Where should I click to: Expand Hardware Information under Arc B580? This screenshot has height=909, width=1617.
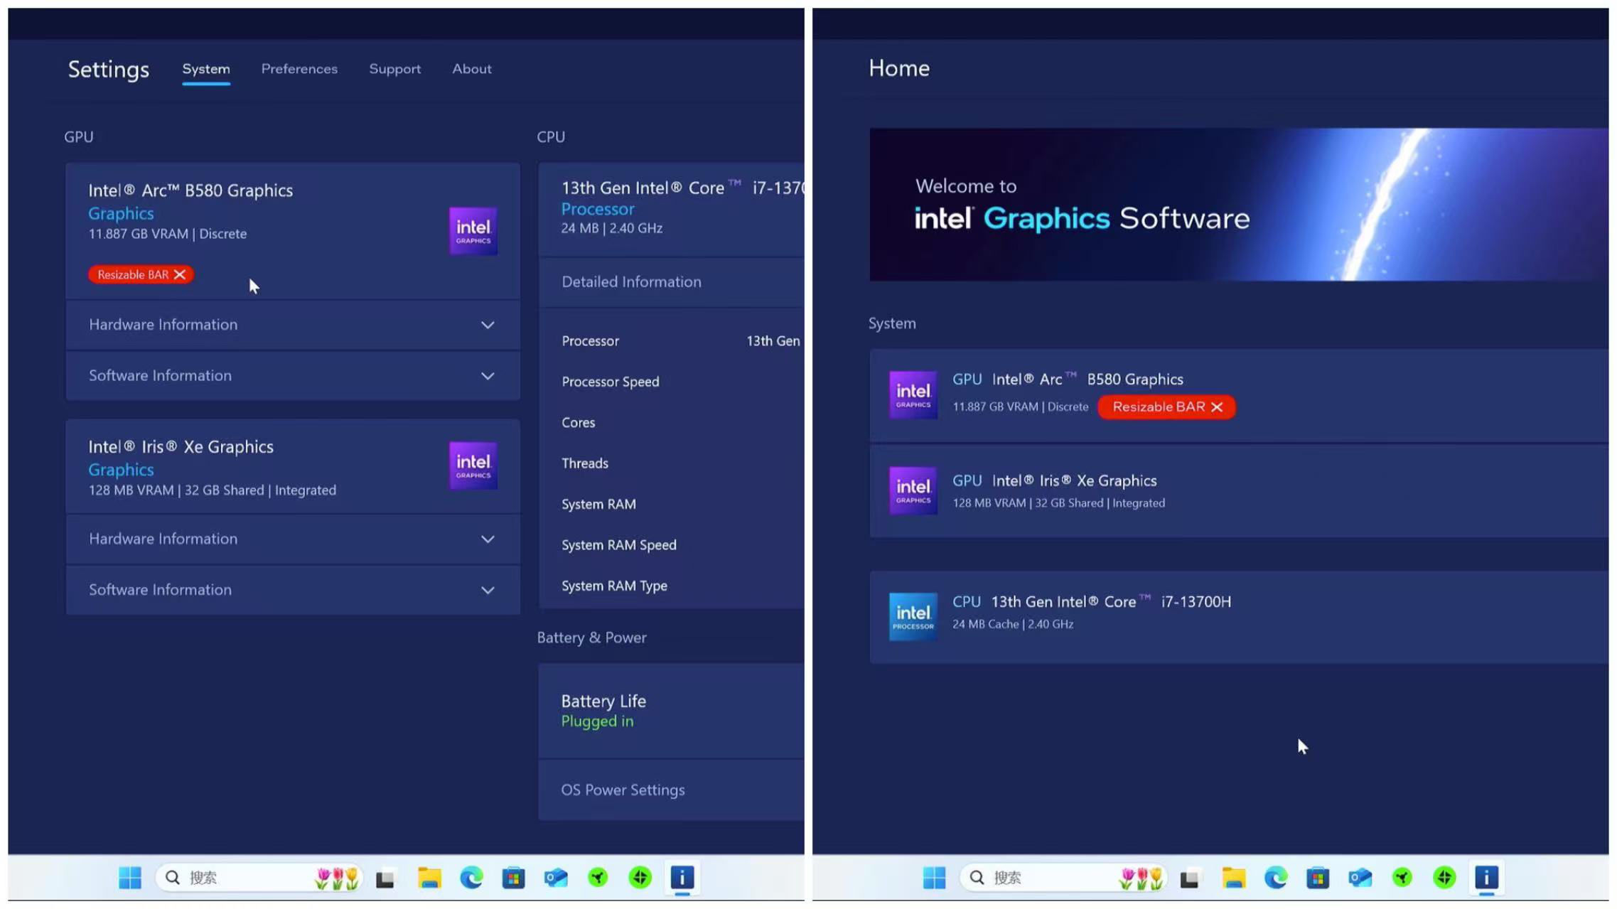(292, 325)
